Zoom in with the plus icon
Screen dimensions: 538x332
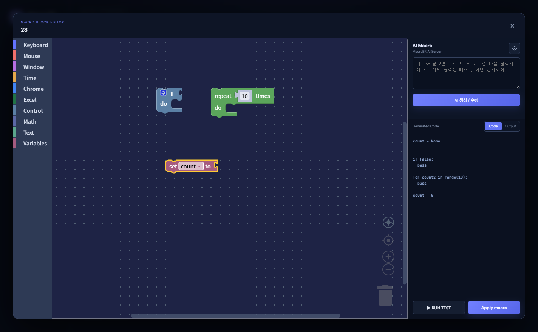388,257
